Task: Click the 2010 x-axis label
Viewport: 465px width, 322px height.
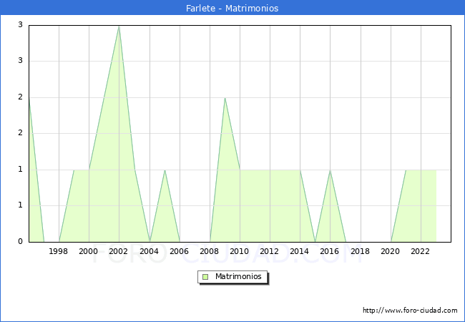Action: 240,251
